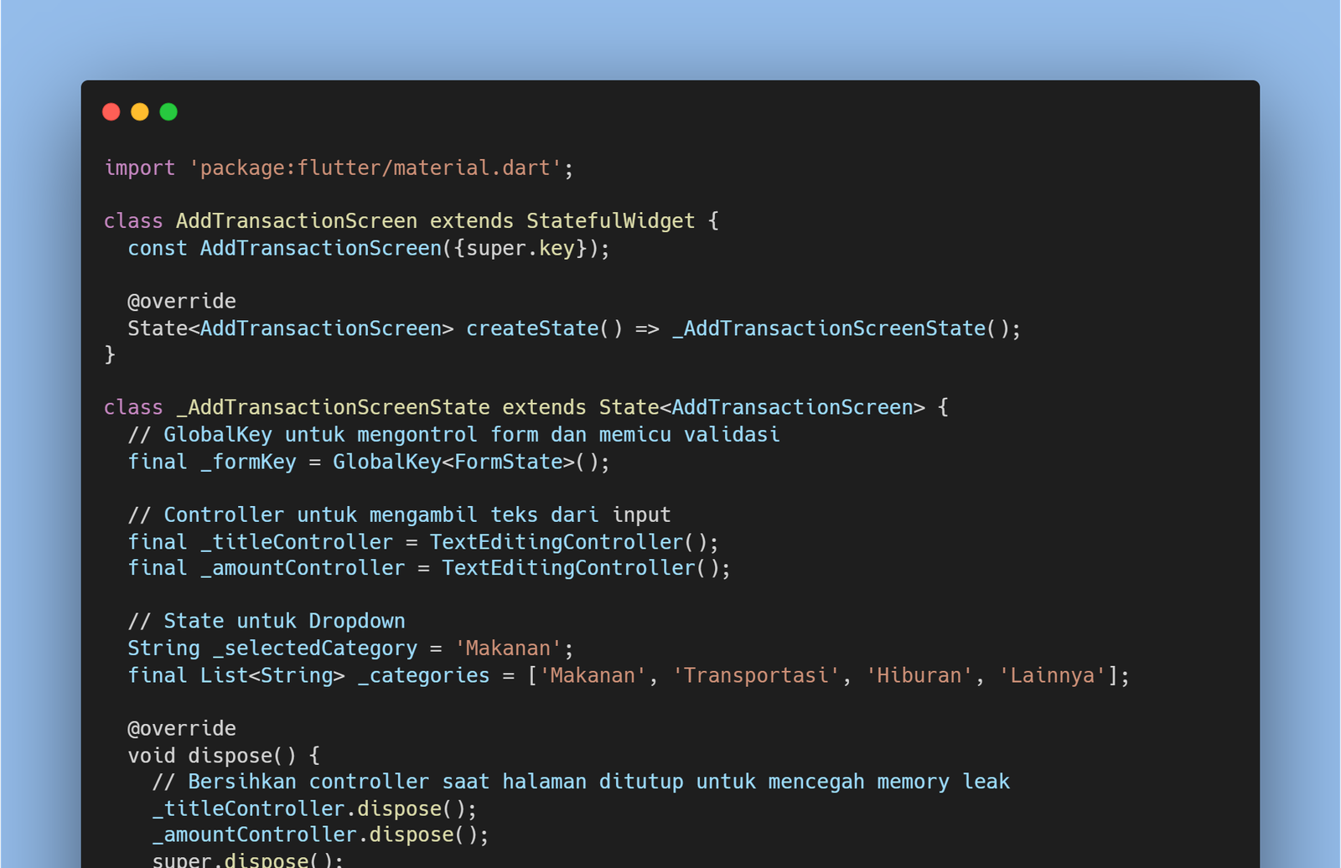Screen dimensions: 1341x868
Task: Click the red close dot
Action: (x=111, y=112)
